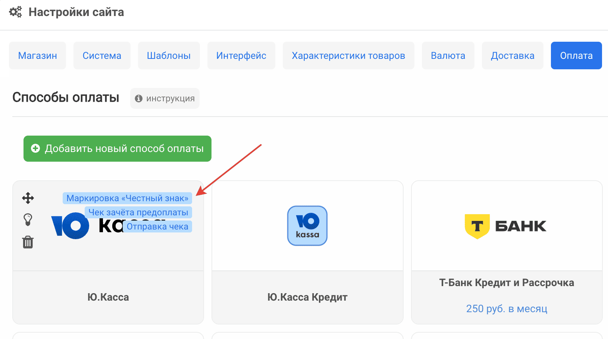Click the 250 руб. в месяц link
The image size is (608, 339).
507,308
